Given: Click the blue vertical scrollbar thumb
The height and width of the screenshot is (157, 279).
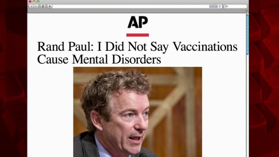Looking at the screenshot, I should pos(247,35).
